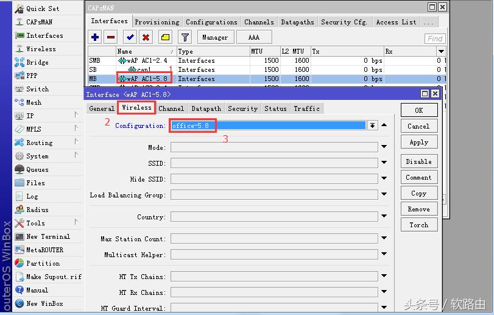Collapse the Configuration field with up arrow

(384, 126)
